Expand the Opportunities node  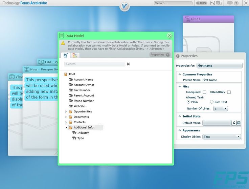click(66, 111)
